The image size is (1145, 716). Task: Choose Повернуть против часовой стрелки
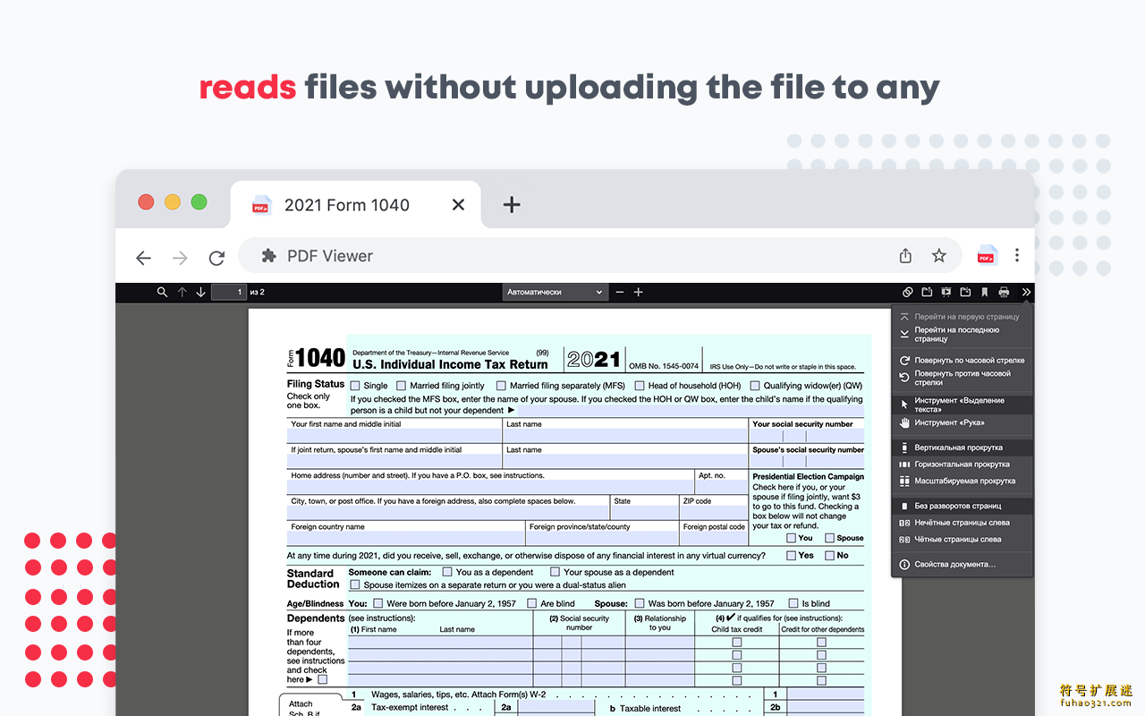[962, 378]
